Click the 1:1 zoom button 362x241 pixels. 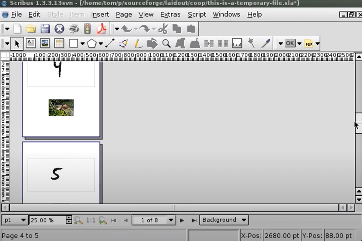[90, 220]
